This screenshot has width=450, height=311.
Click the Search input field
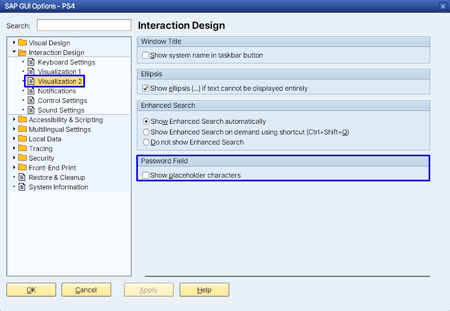click(84, 25)
